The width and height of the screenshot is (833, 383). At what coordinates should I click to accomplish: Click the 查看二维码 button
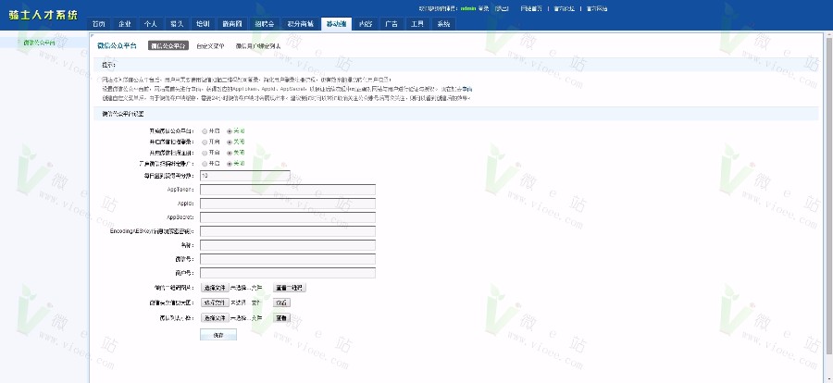click(x=290, y=288)
